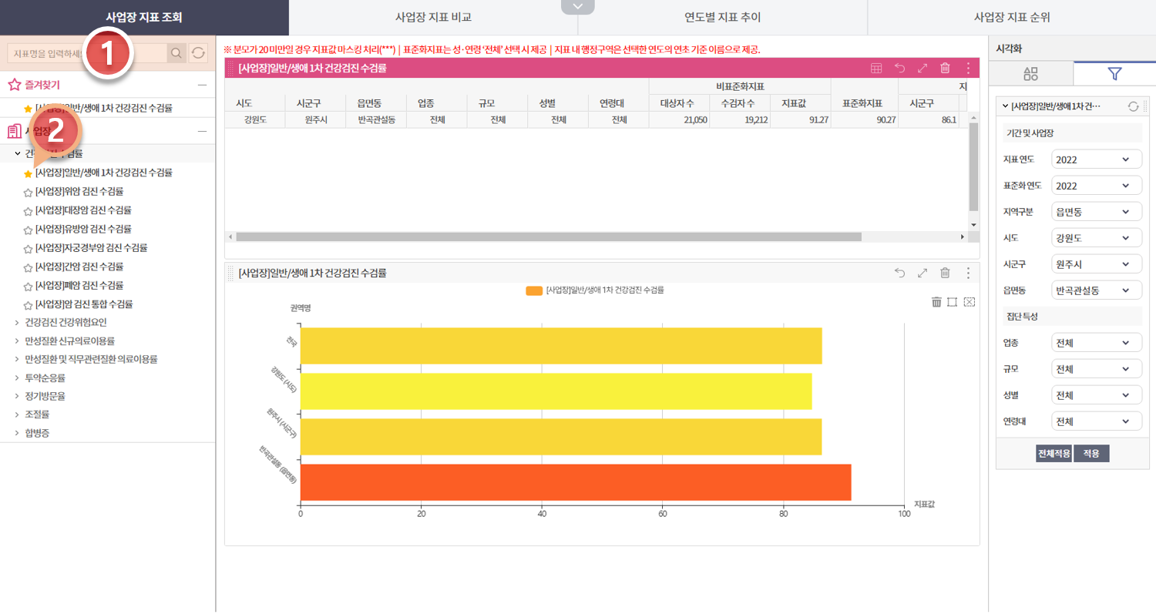Click chart toolbar trash icon above bars
1156x614 pixels.
[936, 301]
